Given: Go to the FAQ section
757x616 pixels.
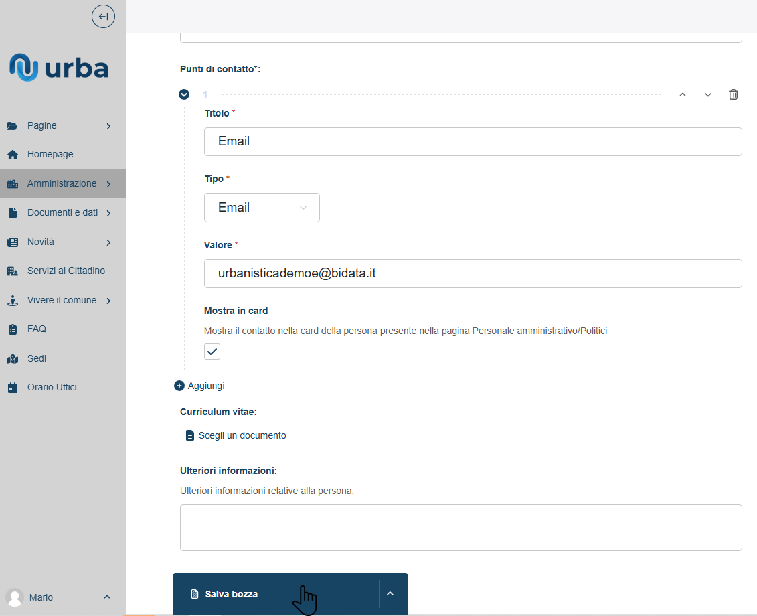Looking at the screenshot, I should 36,329.
